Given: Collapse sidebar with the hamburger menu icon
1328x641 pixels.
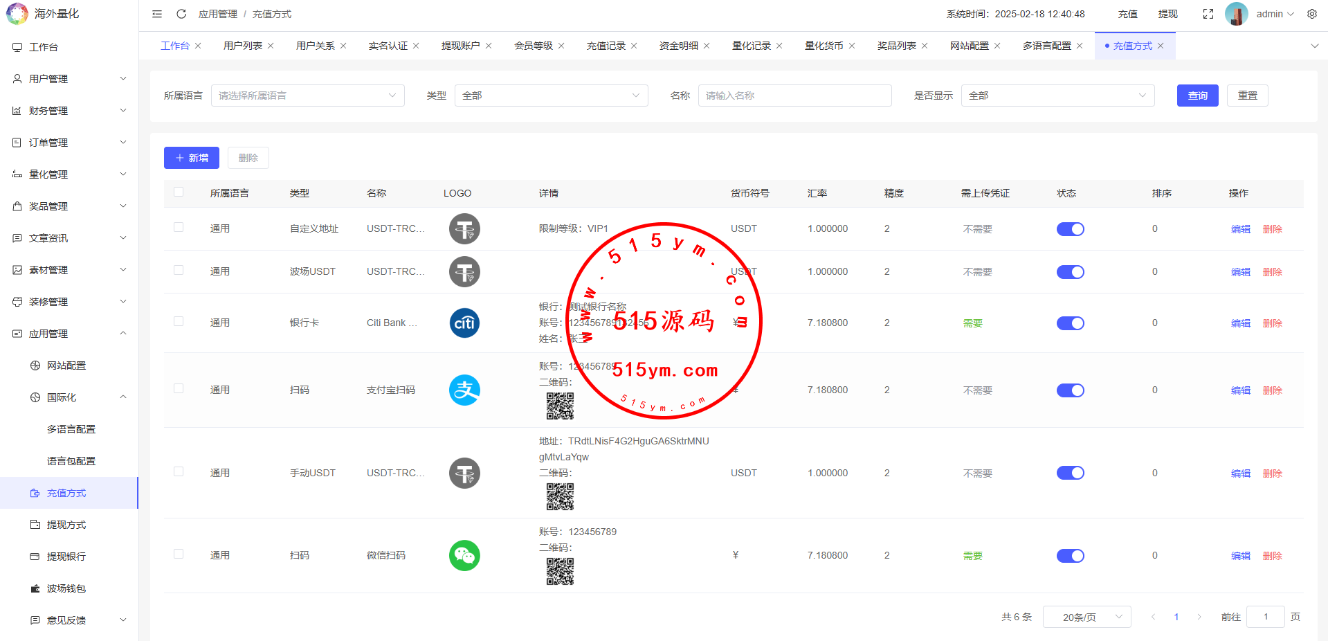Looking at the screenshot, I should point(157,14).
